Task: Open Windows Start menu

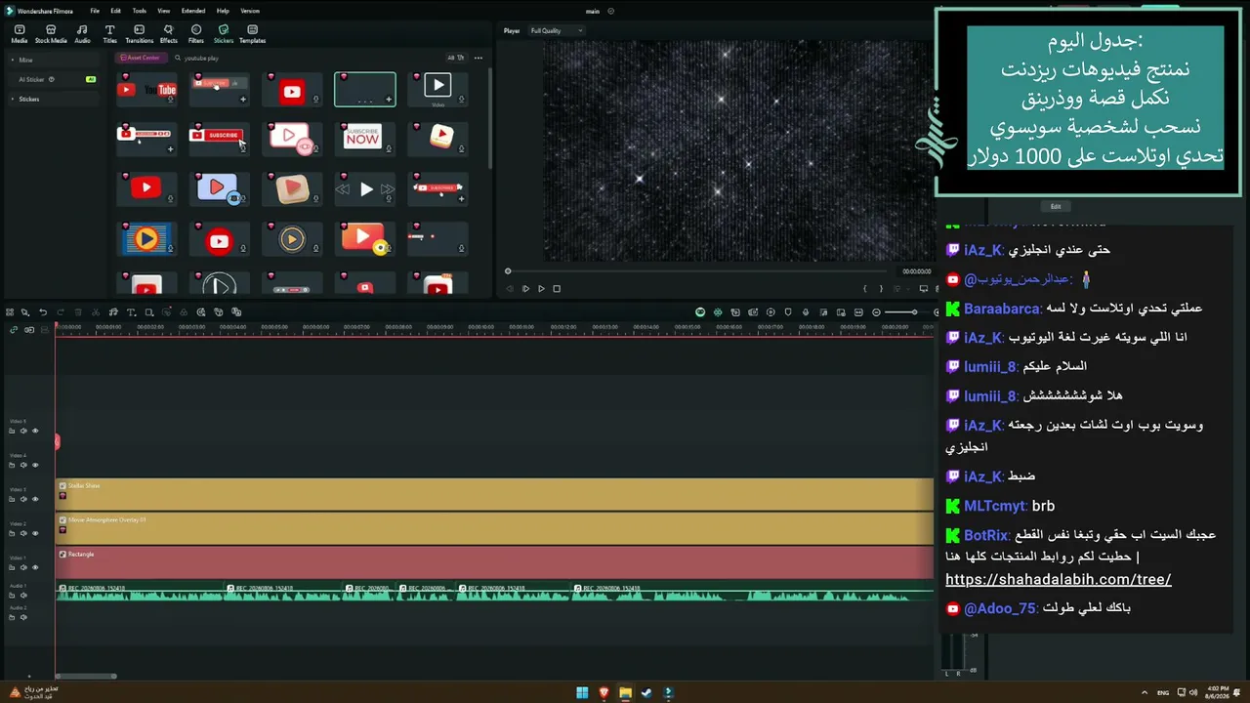Action: [582, 693]
